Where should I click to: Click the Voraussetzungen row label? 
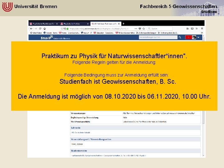pyautogui.click(x=78, y=113)
